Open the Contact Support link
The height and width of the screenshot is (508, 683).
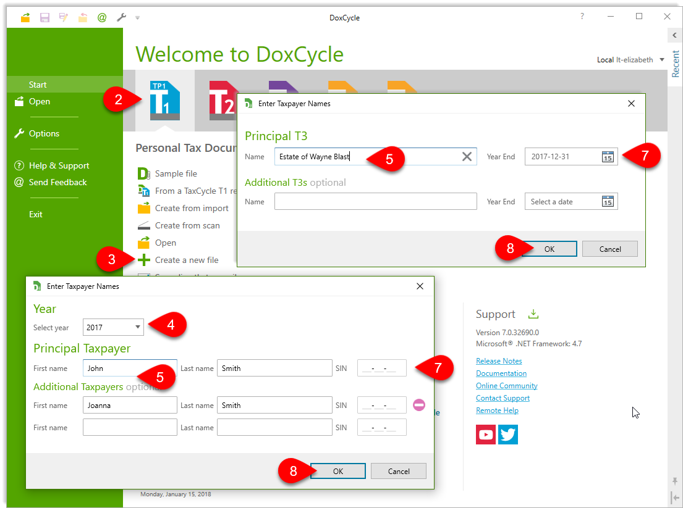pyautogui.click(x=503, y=398)
